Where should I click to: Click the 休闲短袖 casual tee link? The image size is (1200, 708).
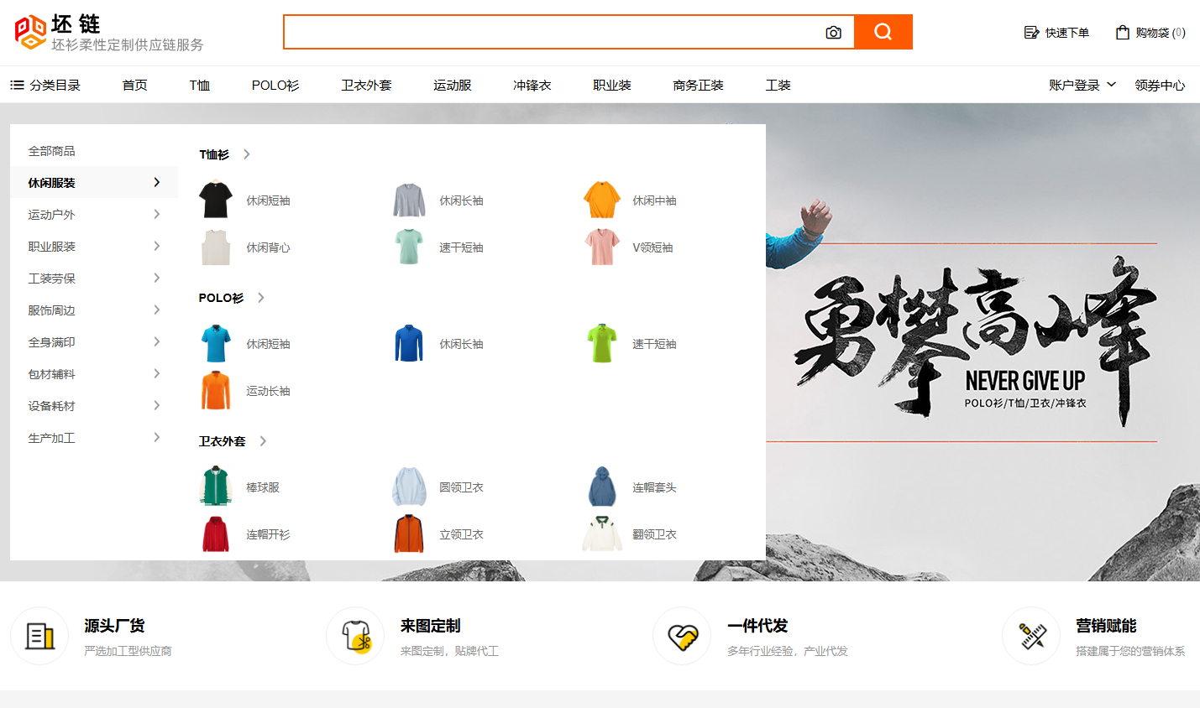pos(268,200)
